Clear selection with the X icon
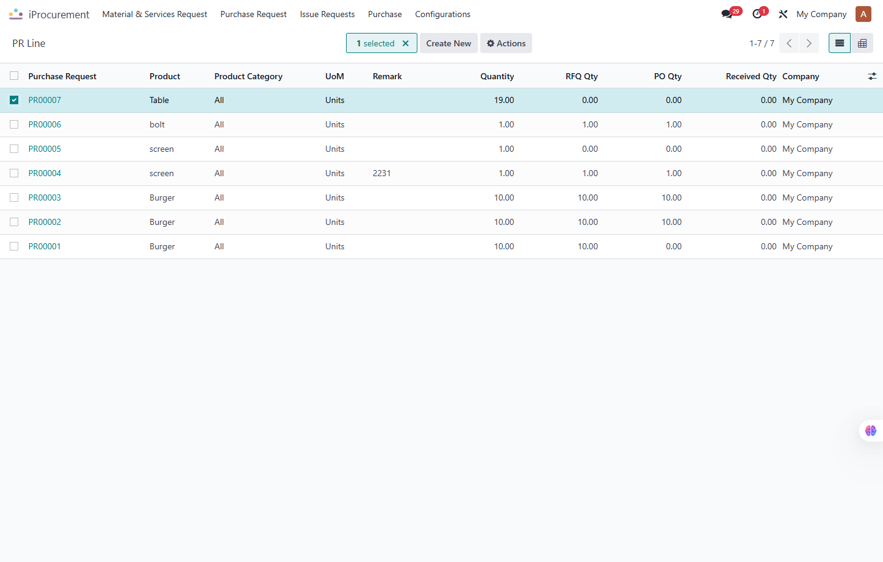 pyautogui.click(x=405, y=43)
